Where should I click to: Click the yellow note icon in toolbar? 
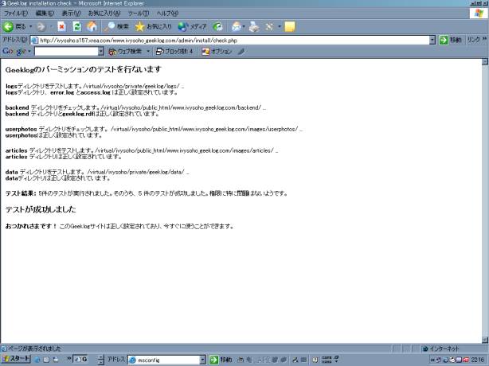[x=290, y=27]
